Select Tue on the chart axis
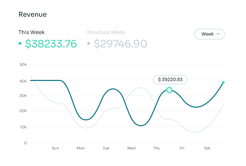Image resolution: width=246 pixels, height=166 pixels. click(x=106, y=148)
